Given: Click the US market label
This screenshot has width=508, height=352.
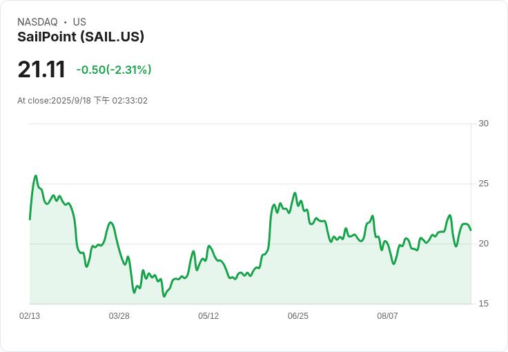Looking at the screenshot, I should click(79, 22).
